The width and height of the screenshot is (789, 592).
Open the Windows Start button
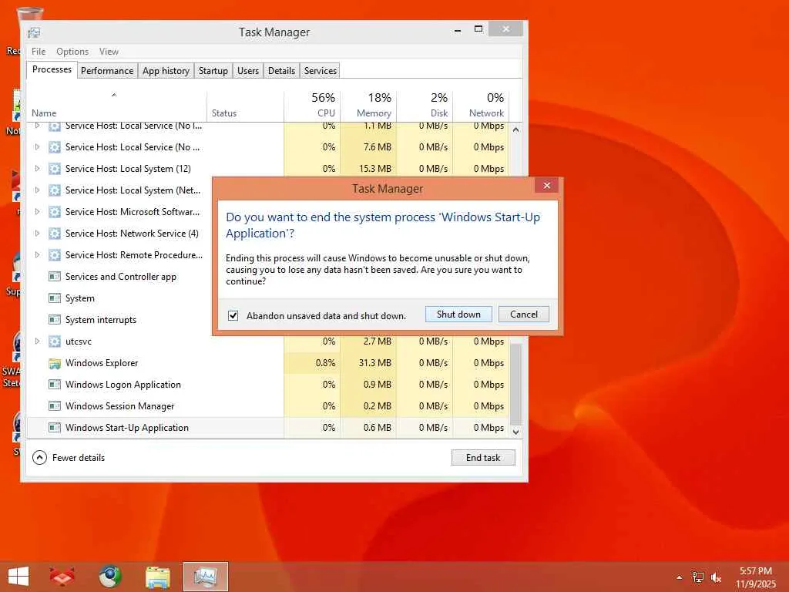click(18, 577)
